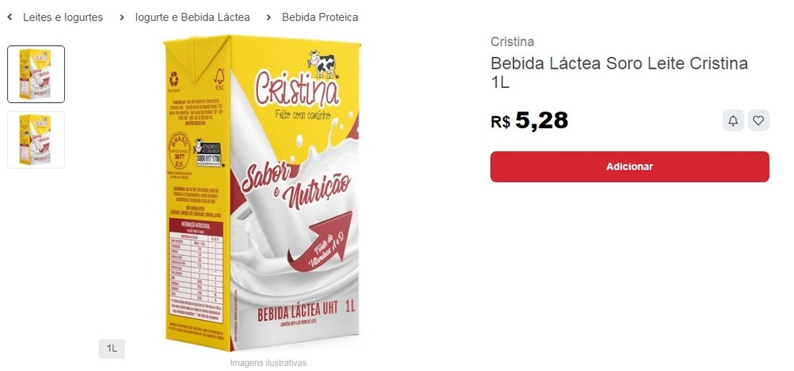Click the chevron before Bebida Proteica
The image size is (794, 371).
click(x=269, y=17)
